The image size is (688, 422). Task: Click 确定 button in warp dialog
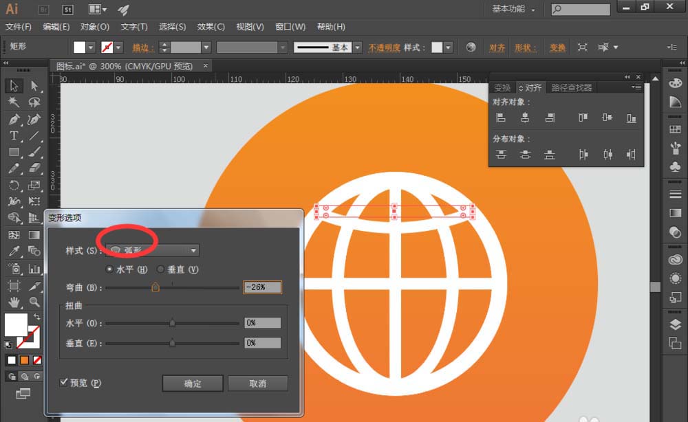(x=193, y=384)
